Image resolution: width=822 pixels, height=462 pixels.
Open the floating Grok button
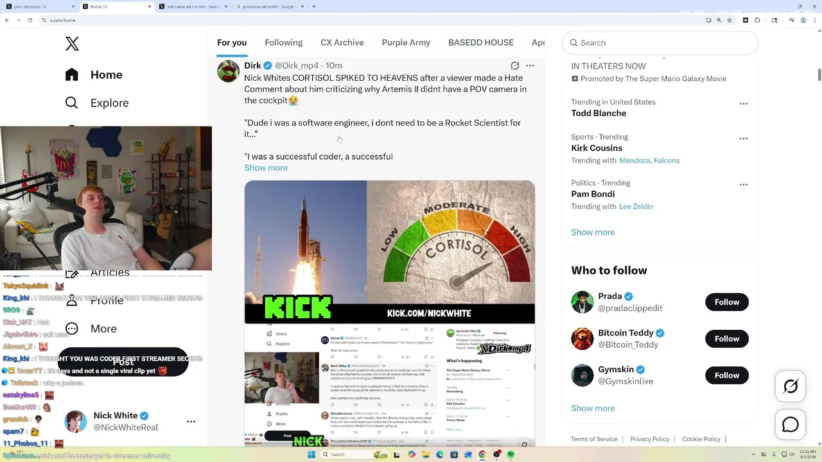click(791, 386)
